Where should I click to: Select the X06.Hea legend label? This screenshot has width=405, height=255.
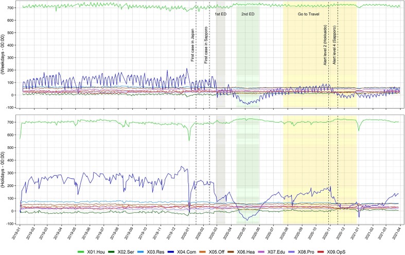[x=245, y=252]
